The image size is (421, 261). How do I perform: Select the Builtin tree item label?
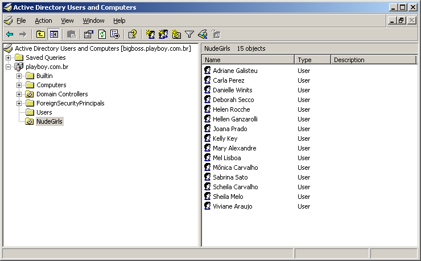click(x=44, y=76)
